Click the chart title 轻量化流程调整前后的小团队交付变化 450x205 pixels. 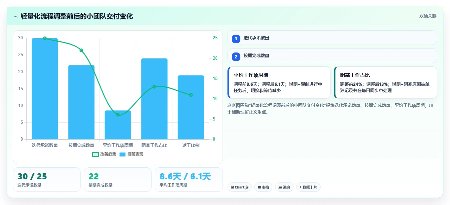point(77,17)
